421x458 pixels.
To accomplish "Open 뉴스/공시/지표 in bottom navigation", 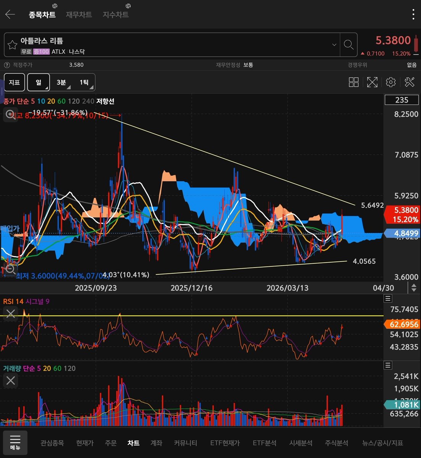I will 382,443.
